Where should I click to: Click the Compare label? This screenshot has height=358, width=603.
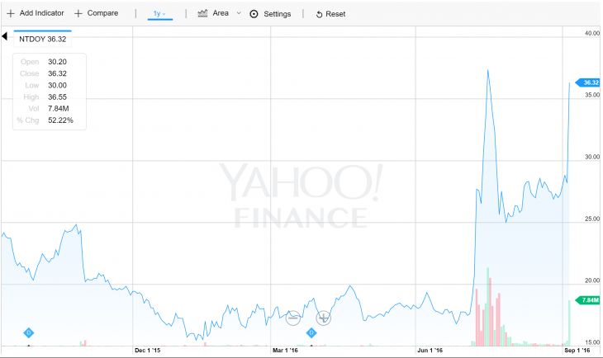(x=103, y=14)
